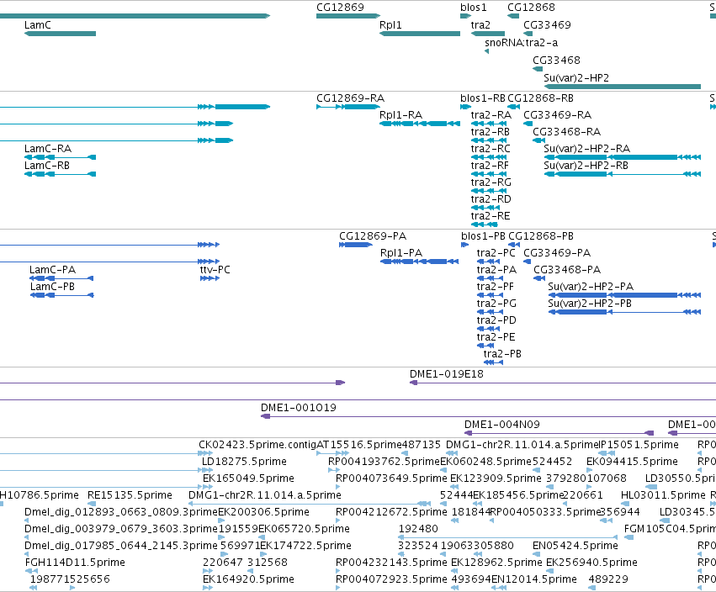716x592 pixels.
Task: Click the CG12869-RA transcript label
Action: (x=350, y=98)
